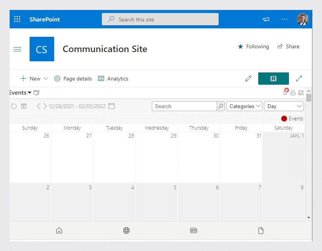Toggle the red Events legend item
This screenshot has height=251, width=322.
(292, 118)
